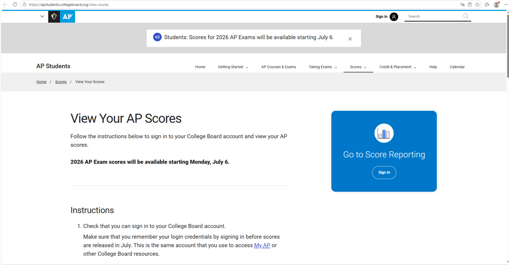
Task: Reload the page with refresh icon
Action: click(x=15, y=5)
